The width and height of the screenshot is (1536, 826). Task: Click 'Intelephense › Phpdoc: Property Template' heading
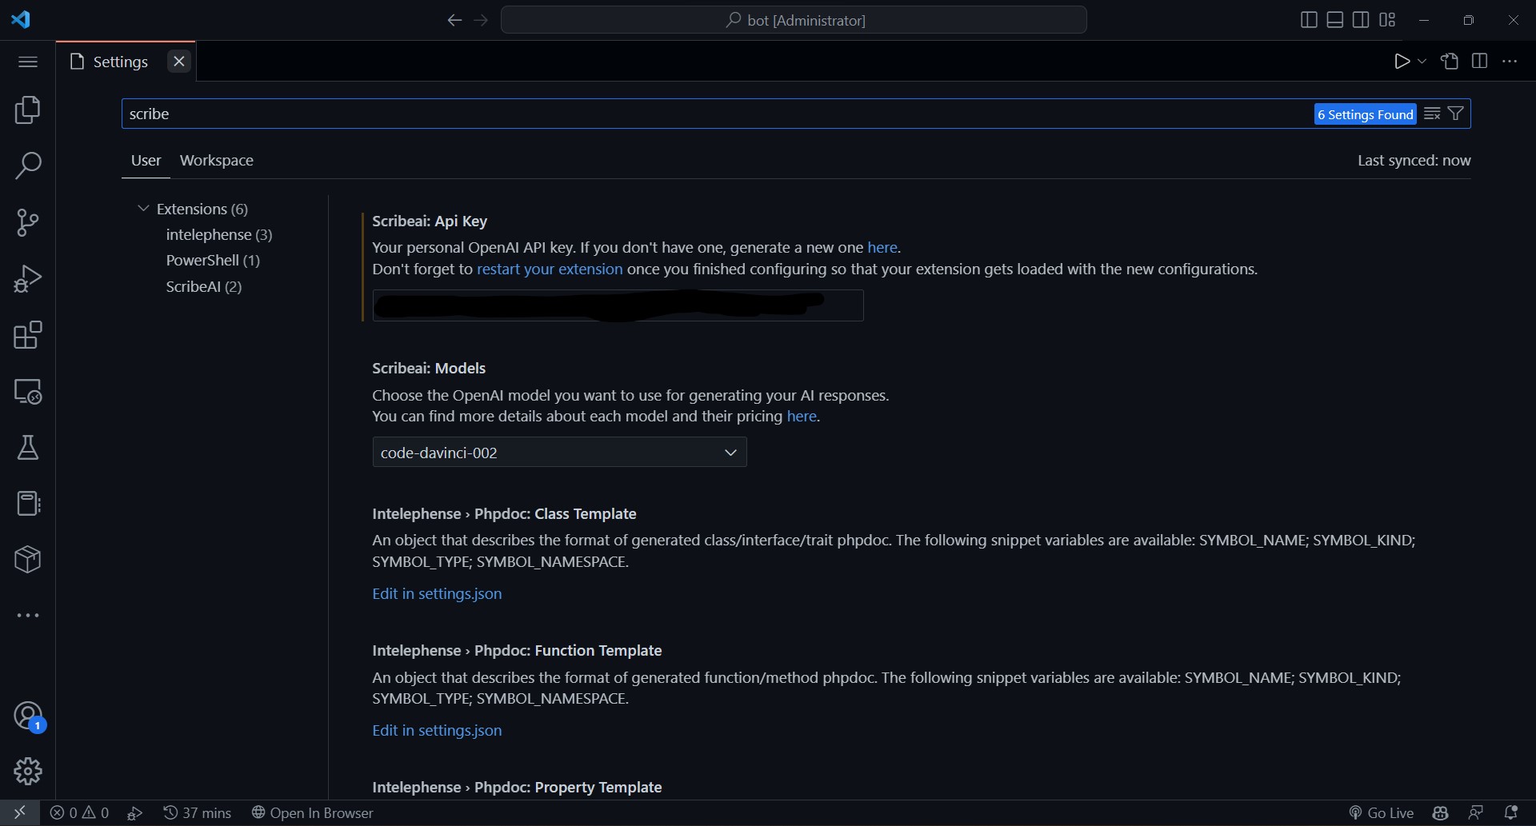(517, 788)
